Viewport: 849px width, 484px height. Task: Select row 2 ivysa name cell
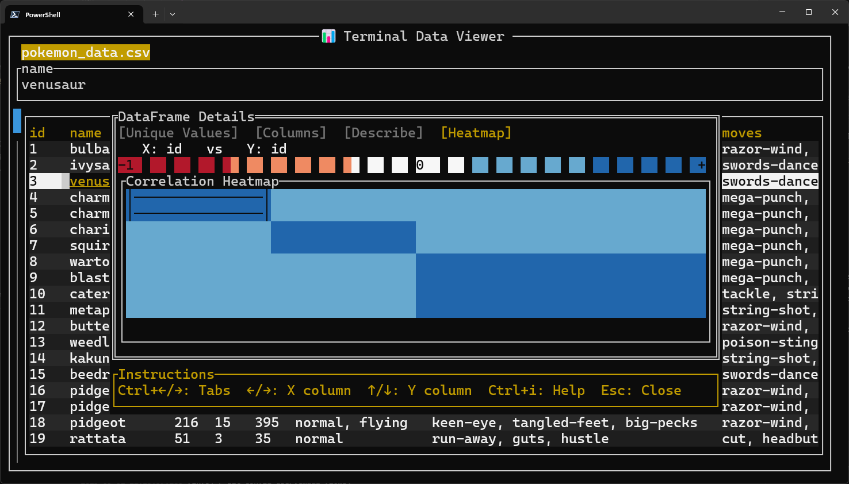(x=90, y=165)
